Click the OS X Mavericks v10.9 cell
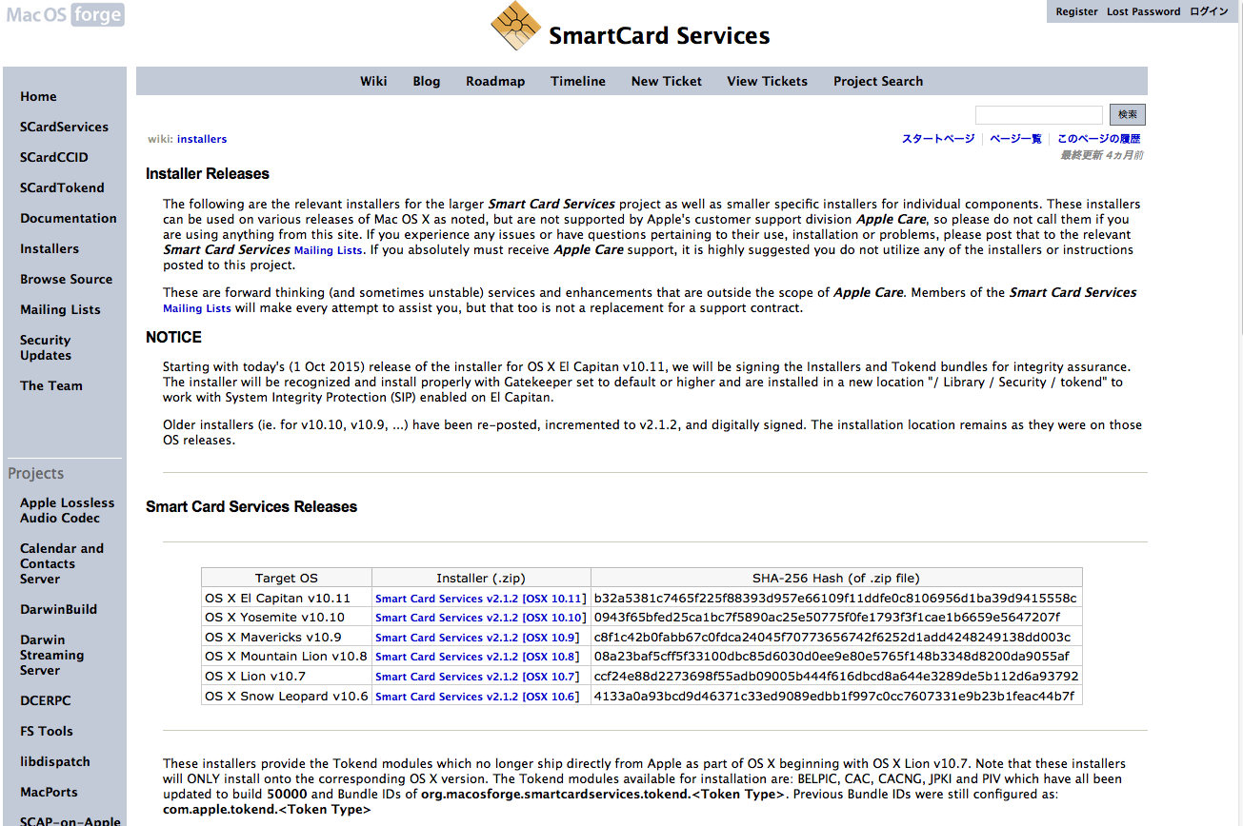 pos(287,638)
